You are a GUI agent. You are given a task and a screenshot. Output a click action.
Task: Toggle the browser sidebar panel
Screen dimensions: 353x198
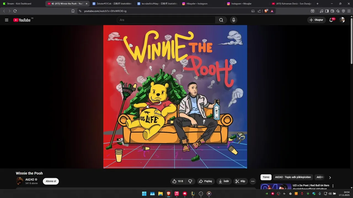[x=327, y=11]
